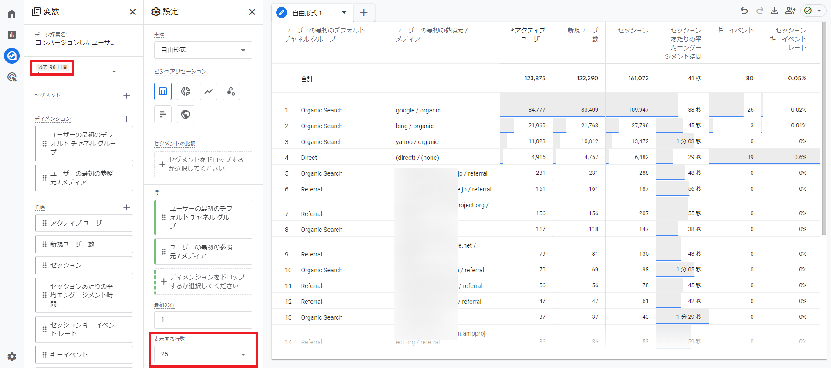Select the horizontal bar chart visualization
Image resolution: width=831 pixels, height=368 pixels.
tap(163, 114)
